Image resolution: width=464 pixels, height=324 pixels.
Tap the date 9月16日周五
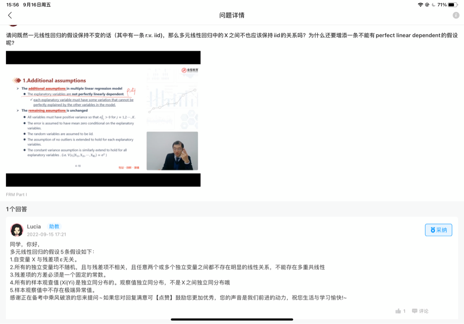click(x=37, y=5)
